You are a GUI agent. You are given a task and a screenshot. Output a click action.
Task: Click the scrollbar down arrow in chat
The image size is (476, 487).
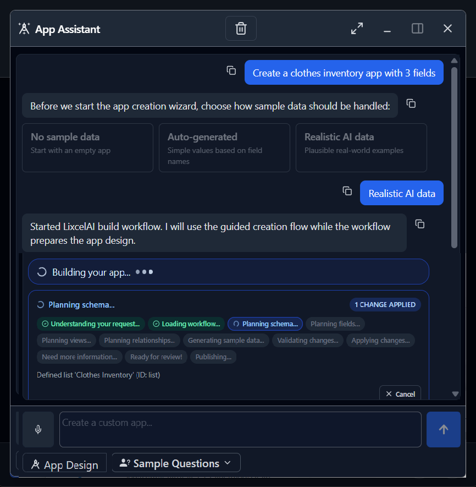pos(455,394)
